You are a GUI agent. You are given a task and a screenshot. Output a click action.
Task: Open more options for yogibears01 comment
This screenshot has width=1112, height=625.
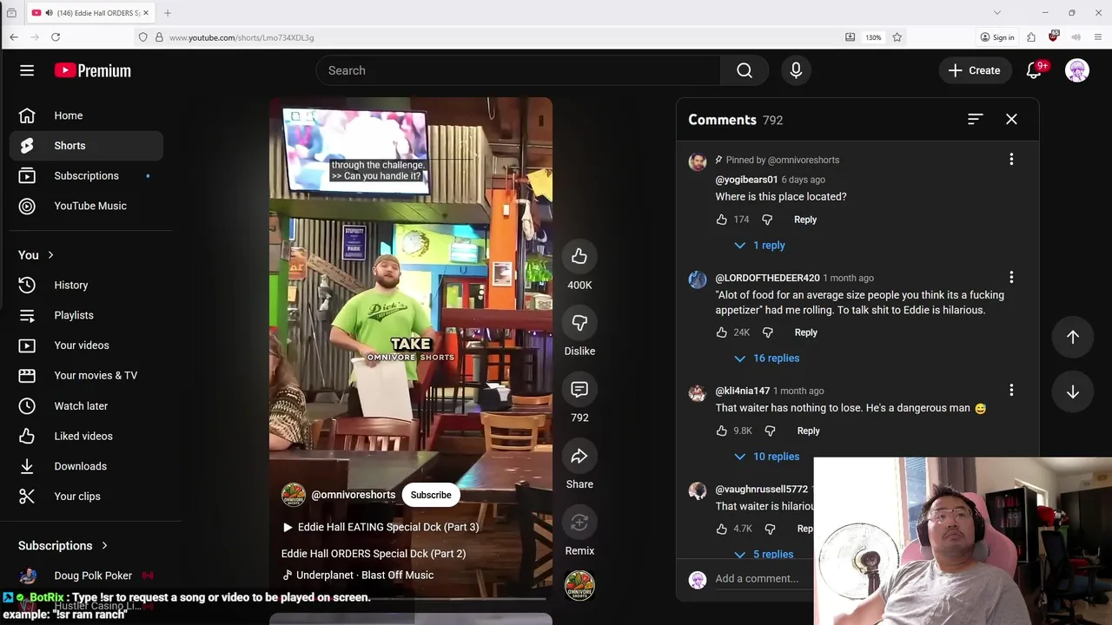click(1011, 159)
